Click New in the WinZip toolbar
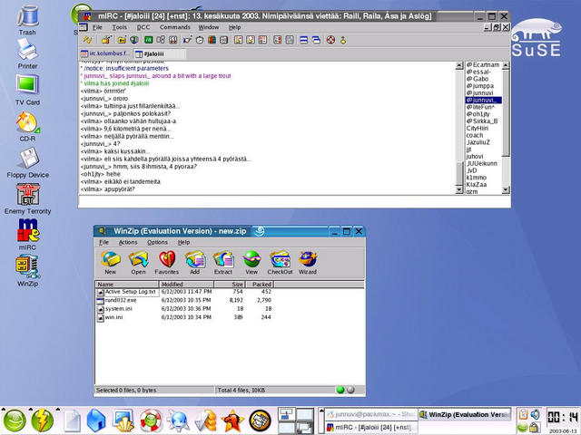 point(111,262)
